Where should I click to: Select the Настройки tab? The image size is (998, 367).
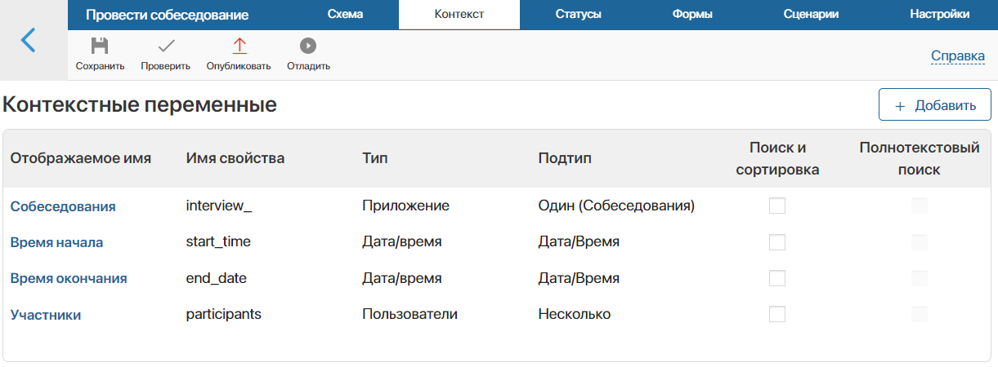click(x=939, y=15)
